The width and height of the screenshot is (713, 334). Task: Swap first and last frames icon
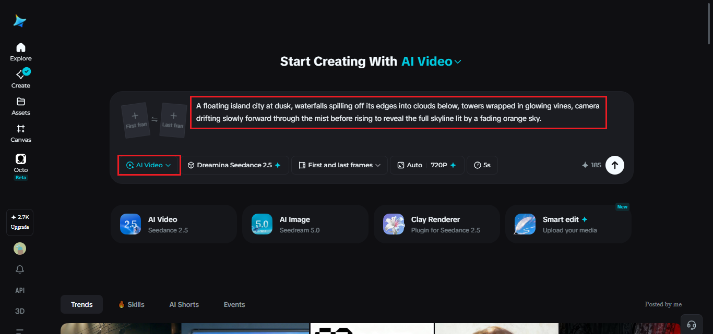155,119
